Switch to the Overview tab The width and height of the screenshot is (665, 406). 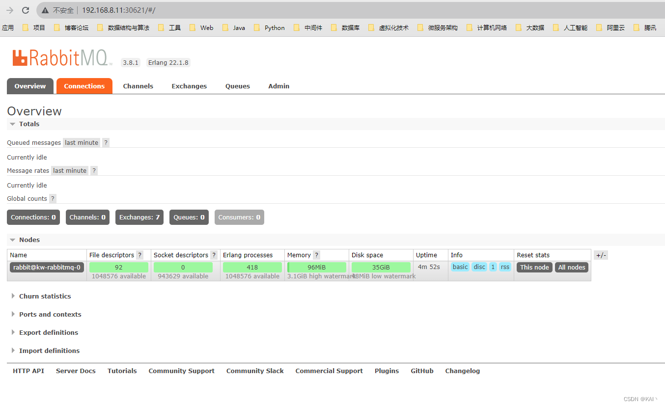click(x=30, y=86)
